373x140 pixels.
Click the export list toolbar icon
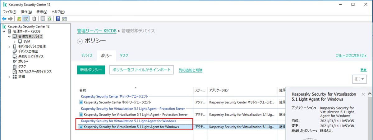click(x=43, y=19)
